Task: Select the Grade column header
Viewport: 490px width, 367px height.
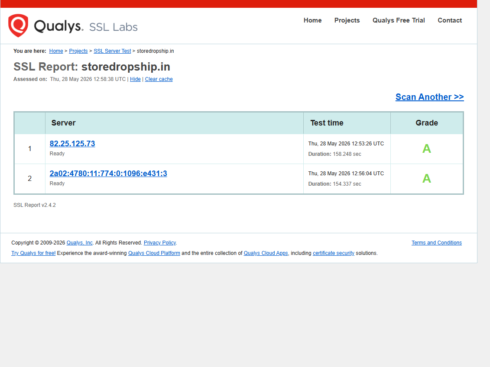Action: [427, 123]
